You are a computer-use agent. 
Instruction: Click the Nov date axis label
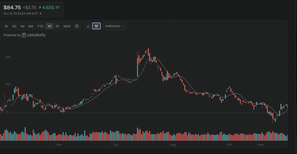(x=261, y=145)
